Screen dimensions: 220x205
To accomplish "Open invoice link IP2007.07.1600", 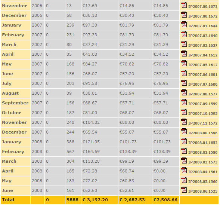I will (203, 84).
